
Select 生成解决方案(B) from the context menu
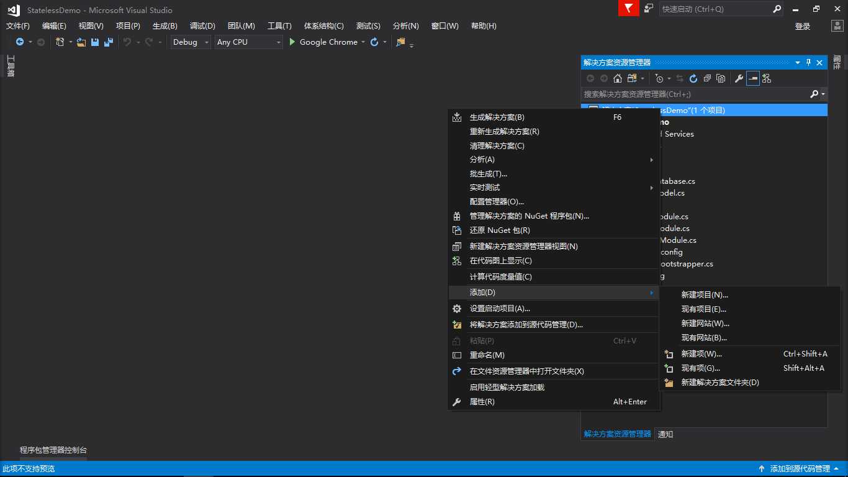(x=554, y=117)
